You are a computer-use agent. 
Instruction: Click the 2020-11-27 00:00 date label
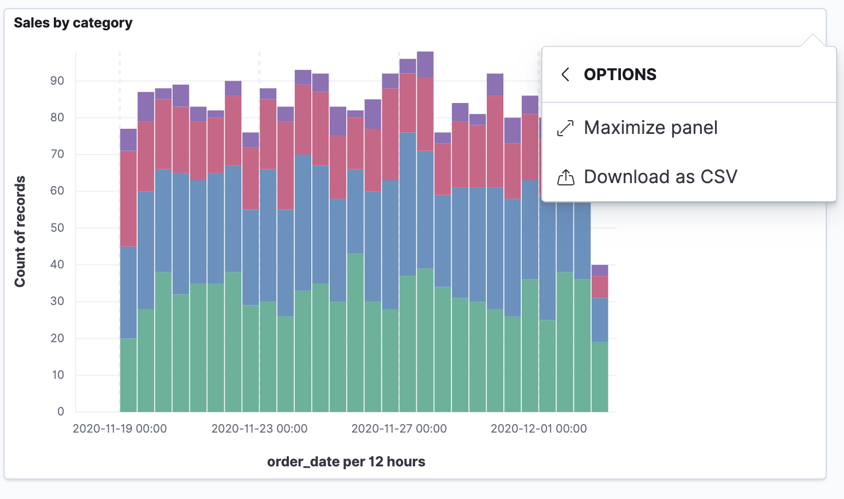point(399,429)
